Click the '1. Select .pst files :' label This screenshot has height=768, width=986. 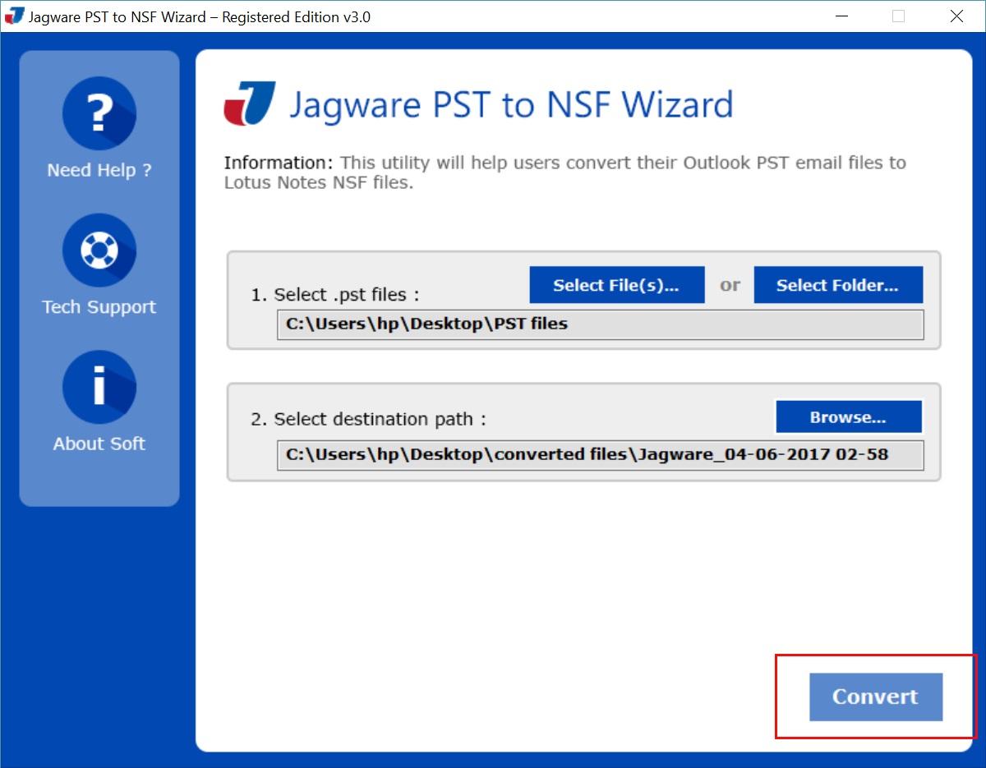click(335, 295)
